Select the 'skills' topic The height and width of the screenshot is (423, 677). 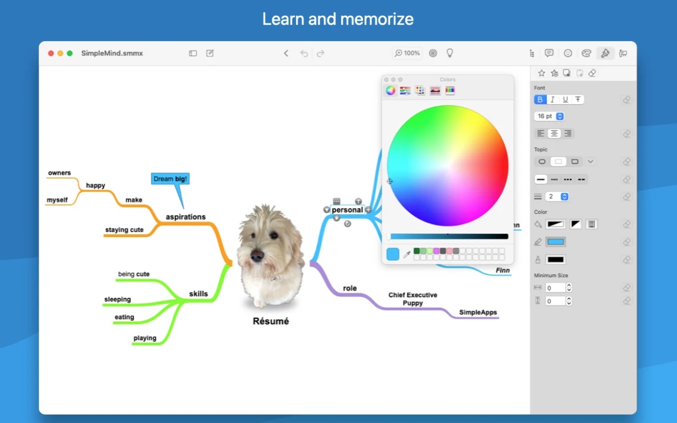click(x=198, y=293)
